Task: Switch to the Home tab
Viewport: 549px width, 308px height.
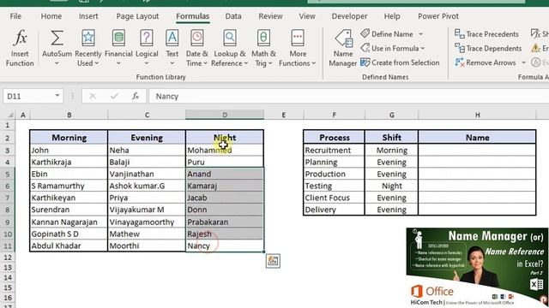Action: [x=51, y=16]
